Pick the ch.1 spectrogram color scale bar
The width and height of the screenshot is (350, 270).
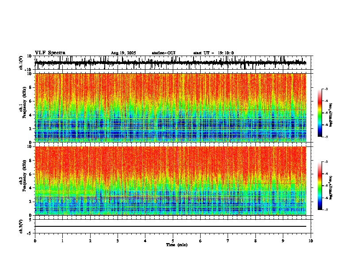click(x=320, y=113)
